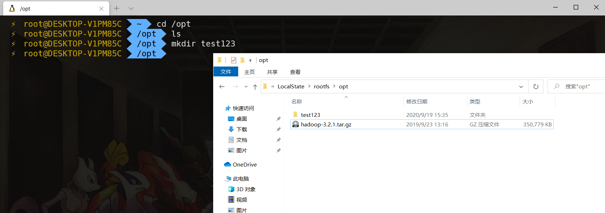This screenshot has width=605, height=213.
Task: Click the address bar folder icon
Action: [x=265, y=86]
